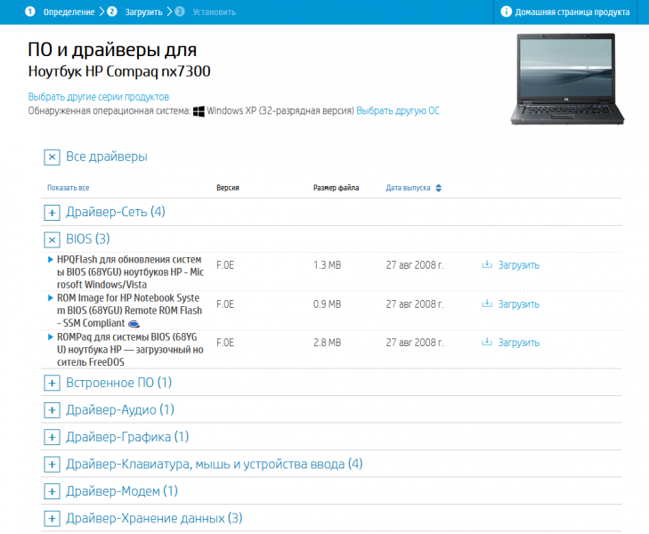649x534 pixels.
Task: Click the SSM Compliant disc icon
Action: (x=134, y=324)
